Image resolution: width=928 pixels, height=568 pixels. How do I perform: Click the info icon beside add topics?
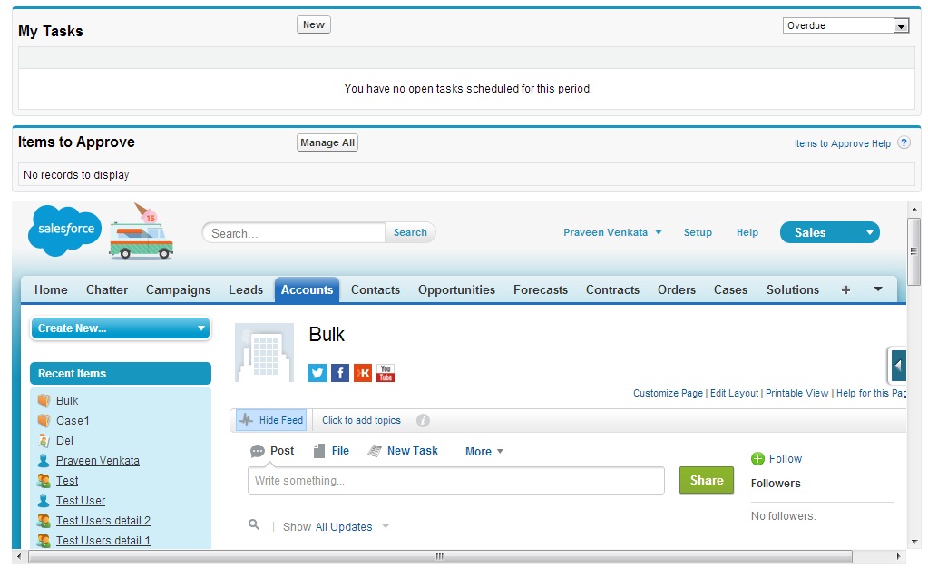click(x=423, y=420)
